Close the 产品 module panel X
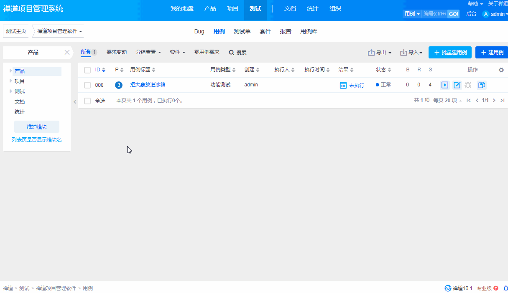Screen dimensions: 508x293 (67, 52)
